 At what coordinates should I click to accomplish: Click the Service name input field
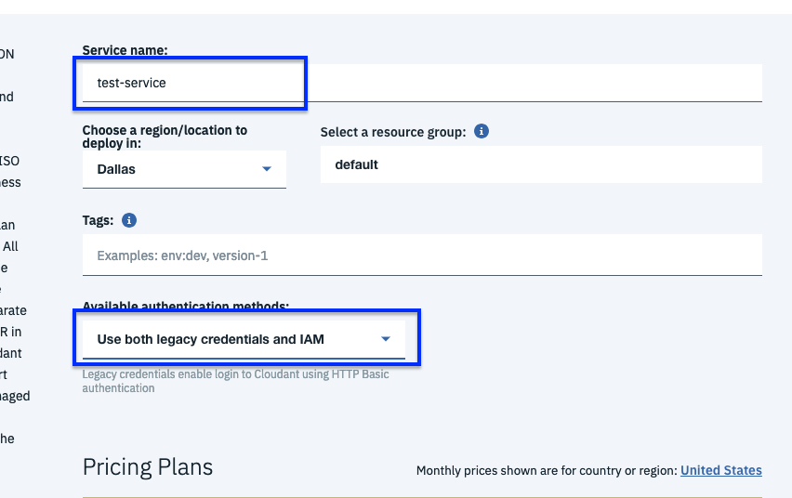pos(422,83)
